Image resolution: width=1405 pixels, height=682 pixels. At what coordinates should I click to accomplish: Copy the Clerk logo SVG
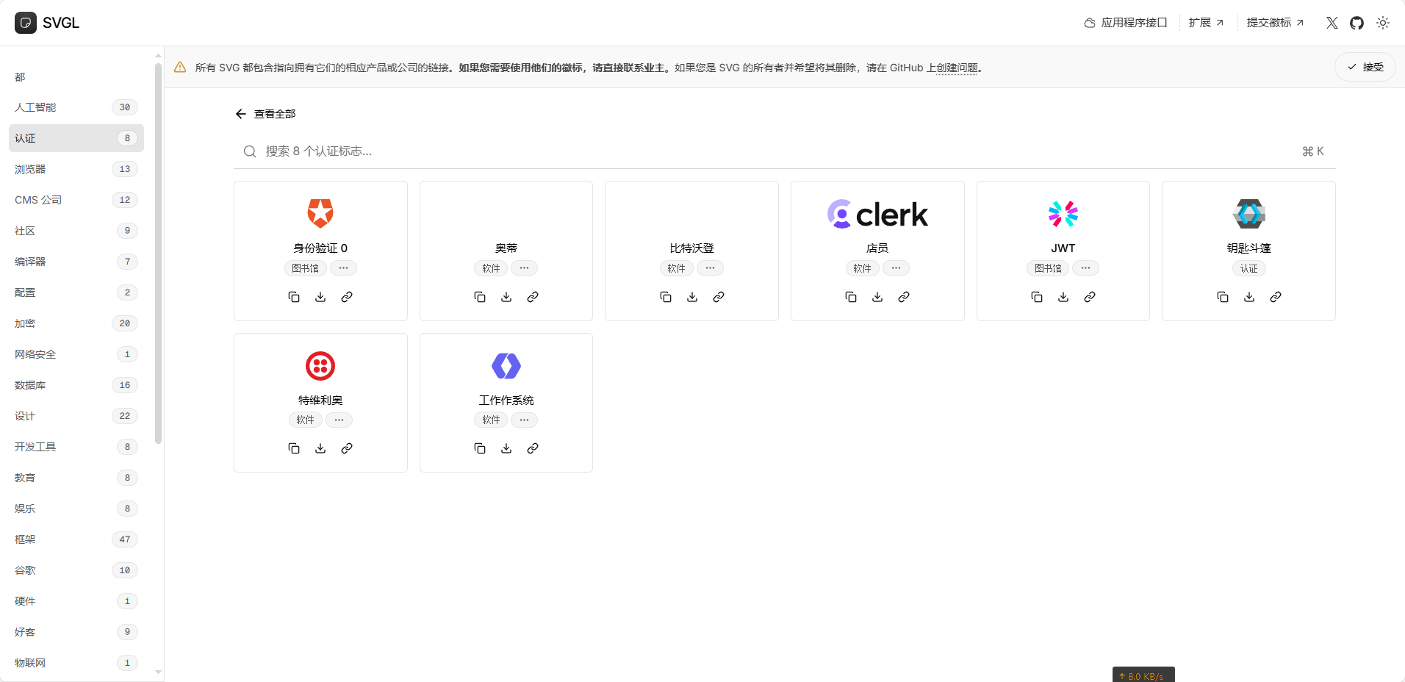click(x=851, y=297)
